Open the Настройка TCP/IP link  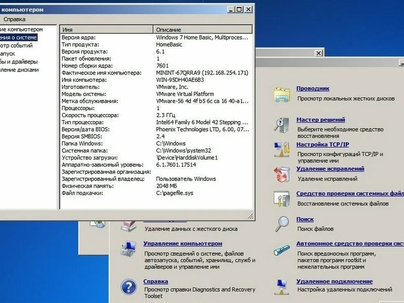323,144
